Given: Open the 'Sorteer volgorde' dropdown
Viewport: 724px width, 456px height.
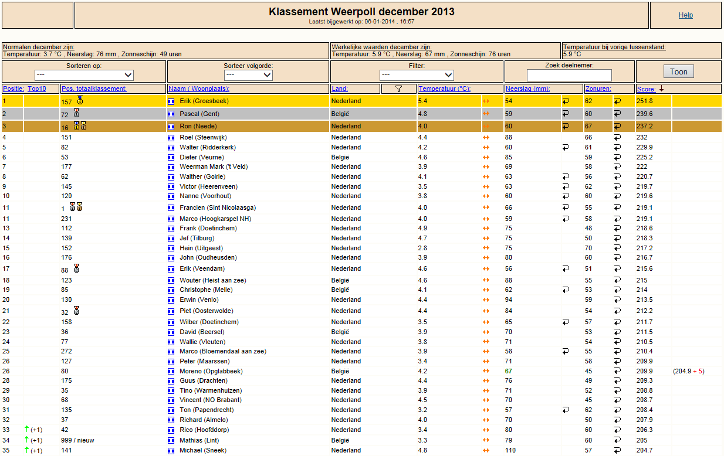Looking at the screenshot, I should click(x=248, y=75).
